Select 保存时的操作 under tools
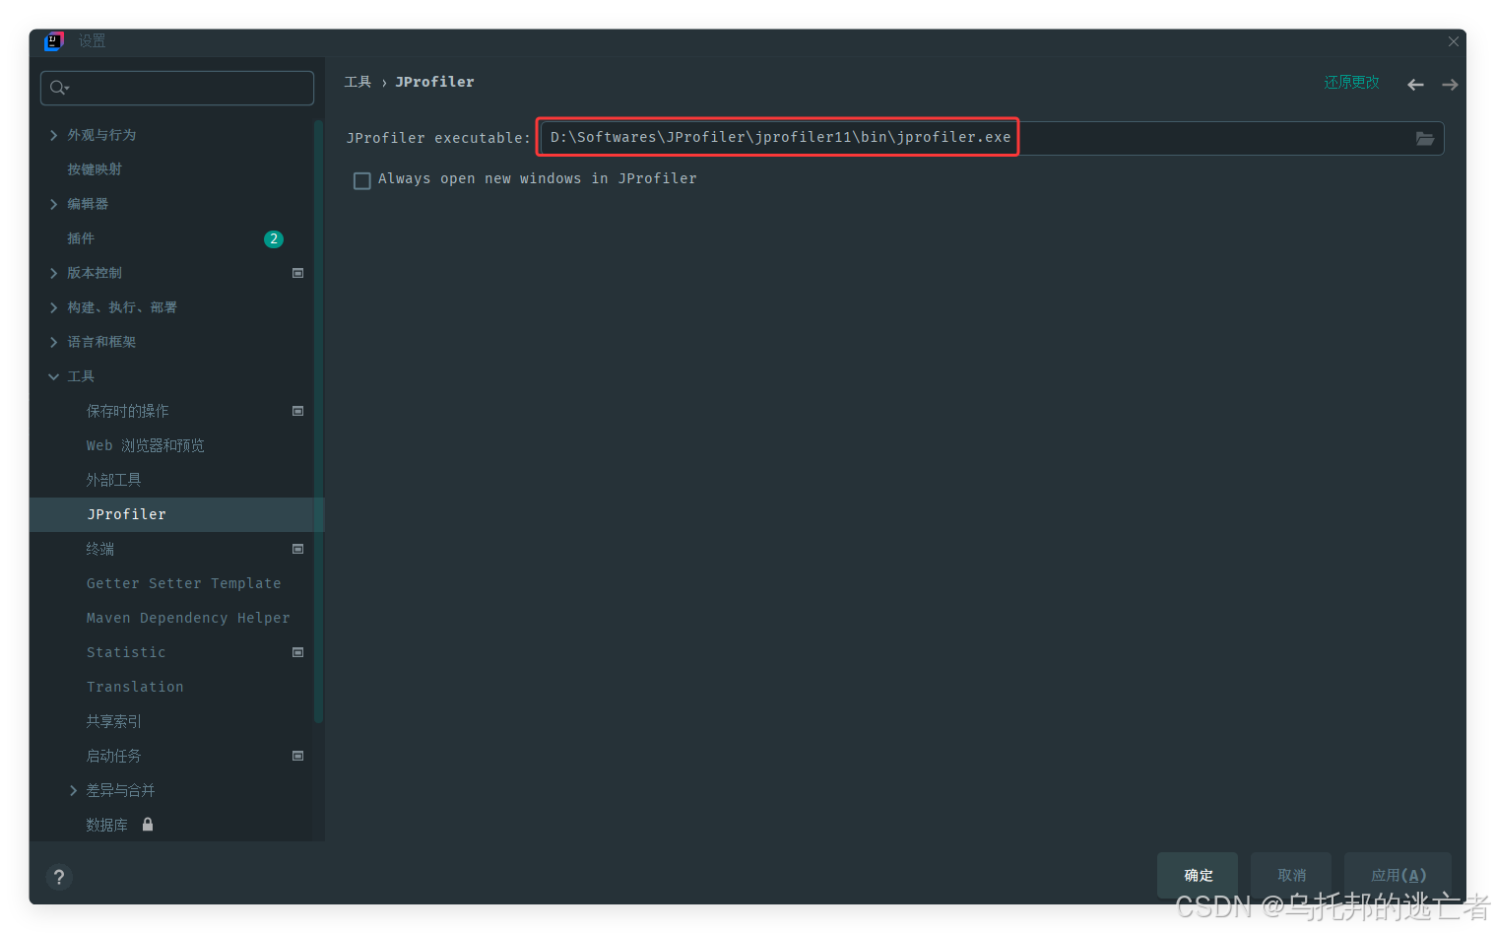Image resolution: width=1495 pixels, height=933 pixels. [x=127, y=411]
